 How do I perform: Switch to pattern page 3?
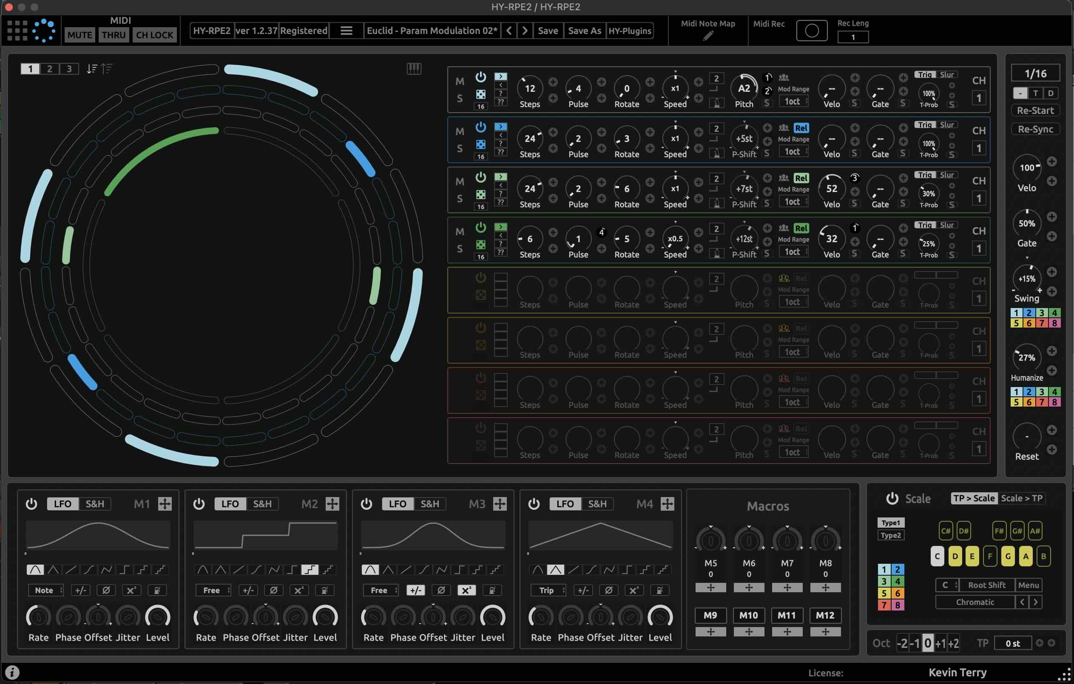(69, 69)
